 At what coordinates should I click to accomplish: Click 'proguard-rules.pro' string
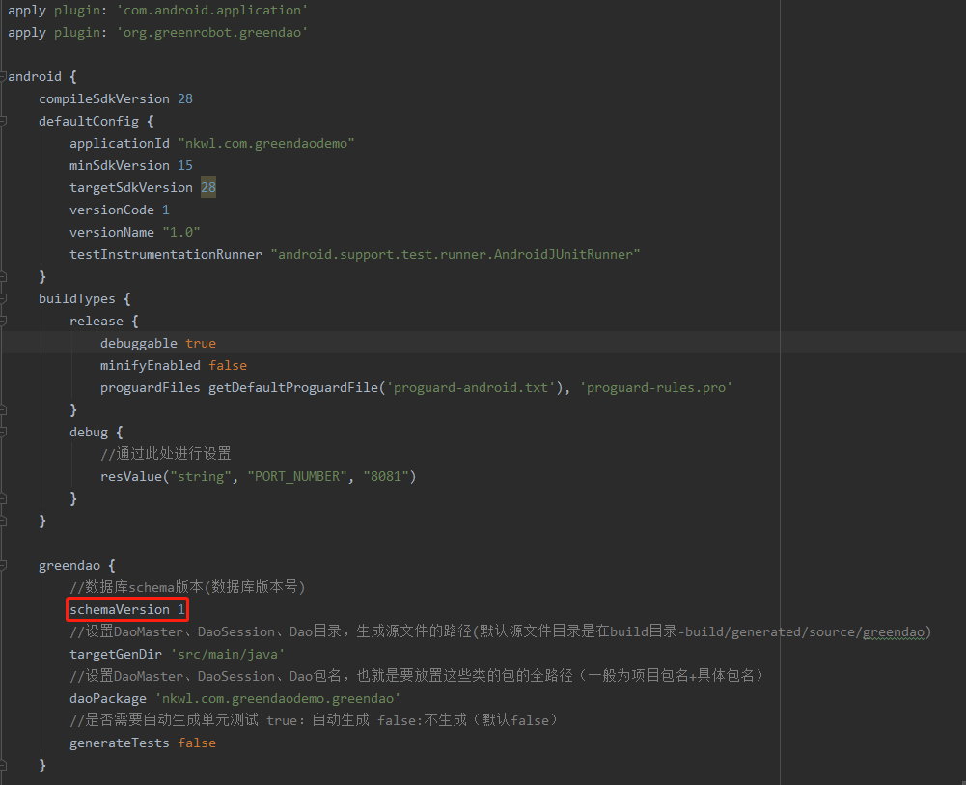[x=655, y=387]
